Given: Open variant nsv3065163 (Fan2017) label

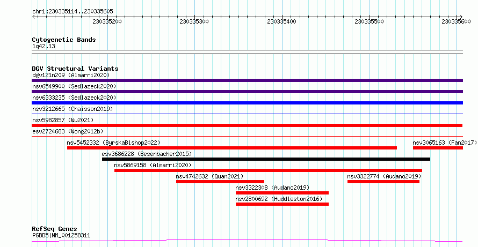Looking at the screenshot, I should (445, 143).
